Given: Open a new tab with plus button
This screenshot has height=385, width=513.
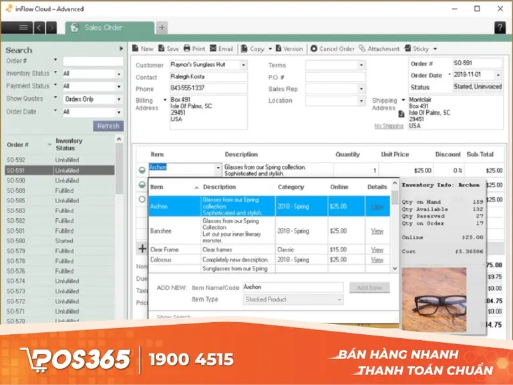Looking at the screenshot, I should (162, 27).
